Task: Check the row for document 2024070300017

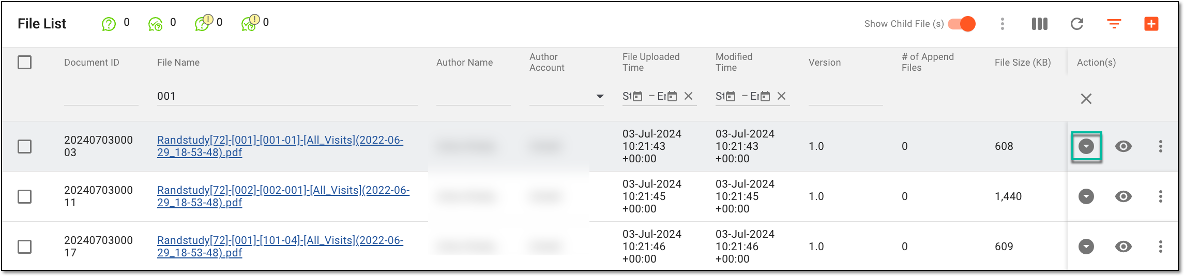Action: (x=24, y=247)
